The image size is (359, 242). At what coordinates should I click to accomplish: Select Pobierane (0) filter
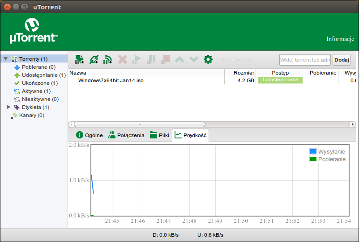point(38,67)
